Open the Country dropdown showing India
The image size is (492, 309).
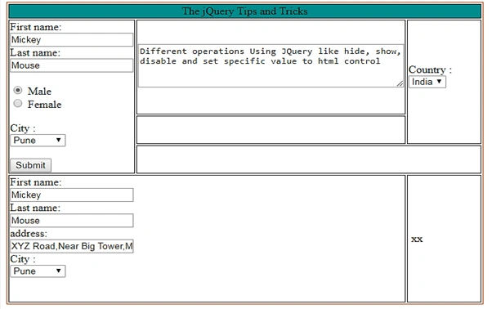[x=427, y=82]
